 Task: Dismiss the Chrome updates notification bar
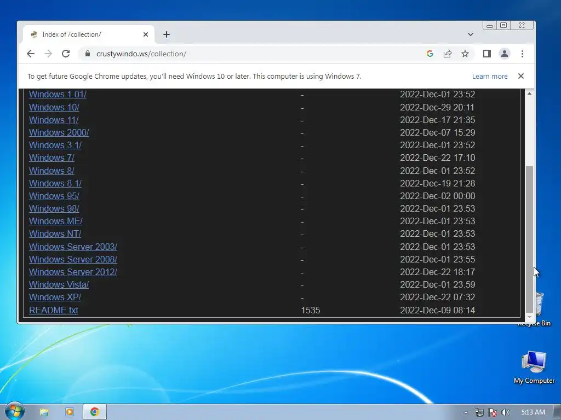point(521,76)
